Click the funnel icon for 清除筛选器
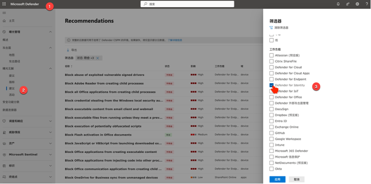This screenshot has height=184, width=371. (271, 28)
